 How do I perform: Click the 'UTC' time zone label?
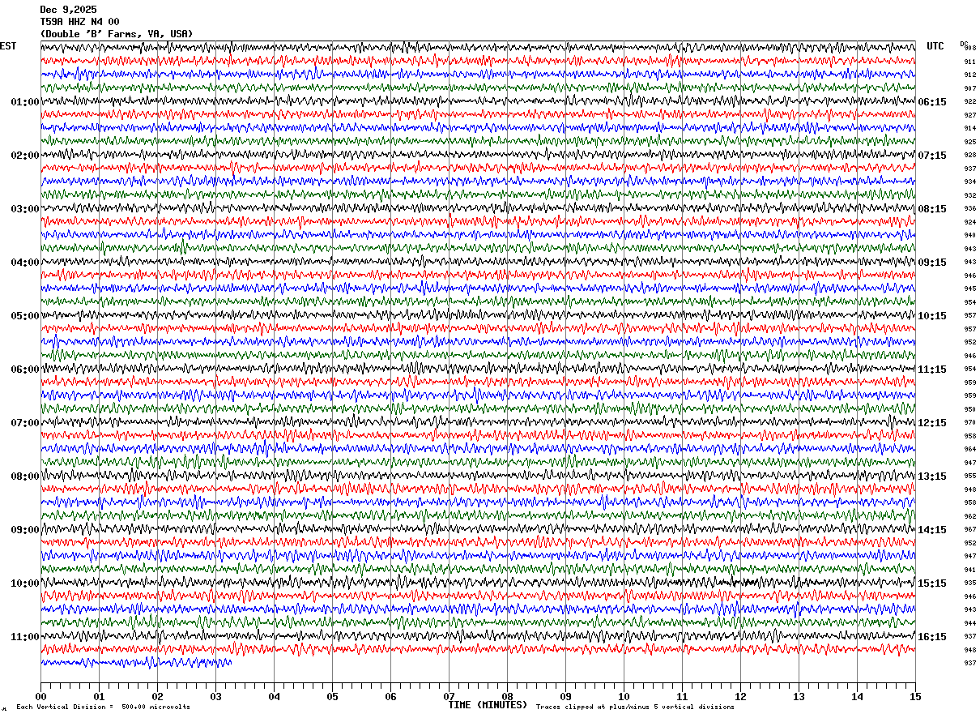(x=935, y=46)
